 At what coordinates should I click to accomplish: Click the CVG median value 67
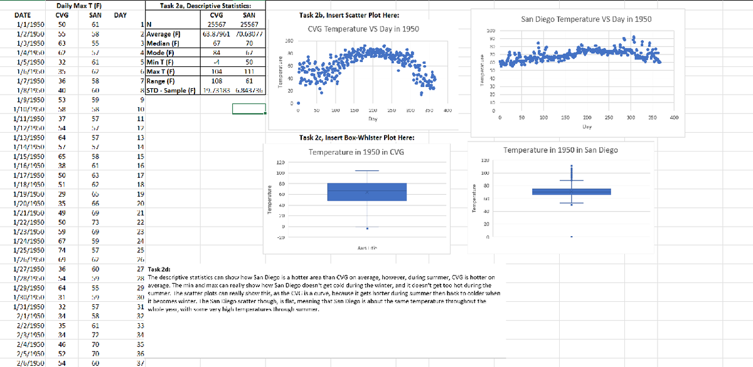[216, 43]
